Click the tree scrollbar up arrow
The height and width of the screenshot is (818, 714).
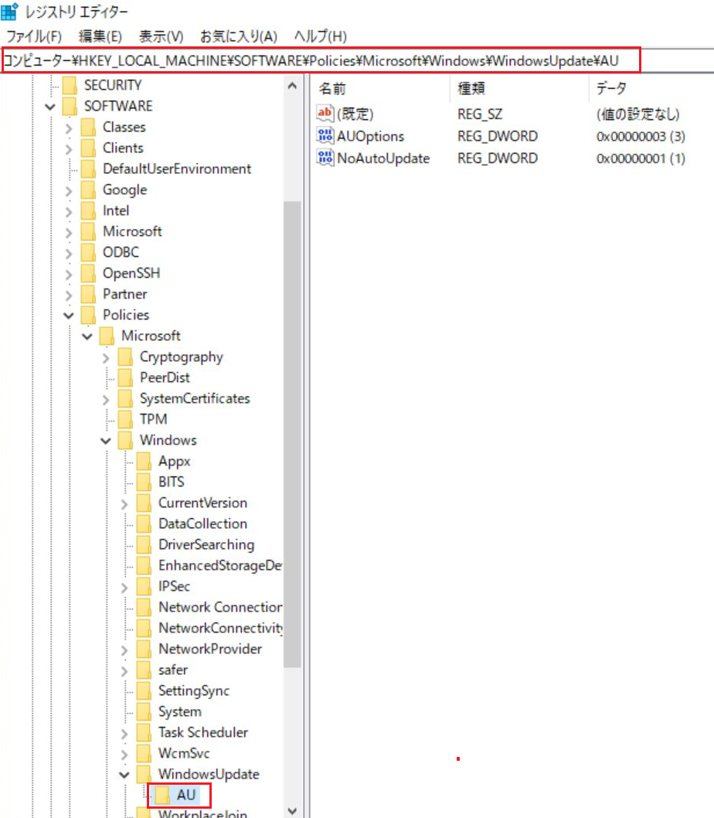292,86
